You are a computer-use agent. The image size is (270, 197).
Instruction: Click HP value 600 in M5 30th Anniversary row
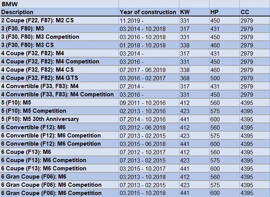tap(224, 119)
